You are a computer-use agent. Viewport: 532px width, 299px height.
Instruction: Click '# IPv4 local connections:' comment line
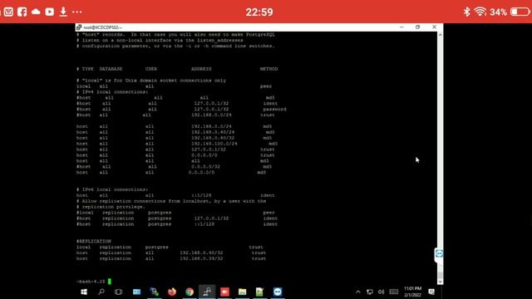point(112,92)
